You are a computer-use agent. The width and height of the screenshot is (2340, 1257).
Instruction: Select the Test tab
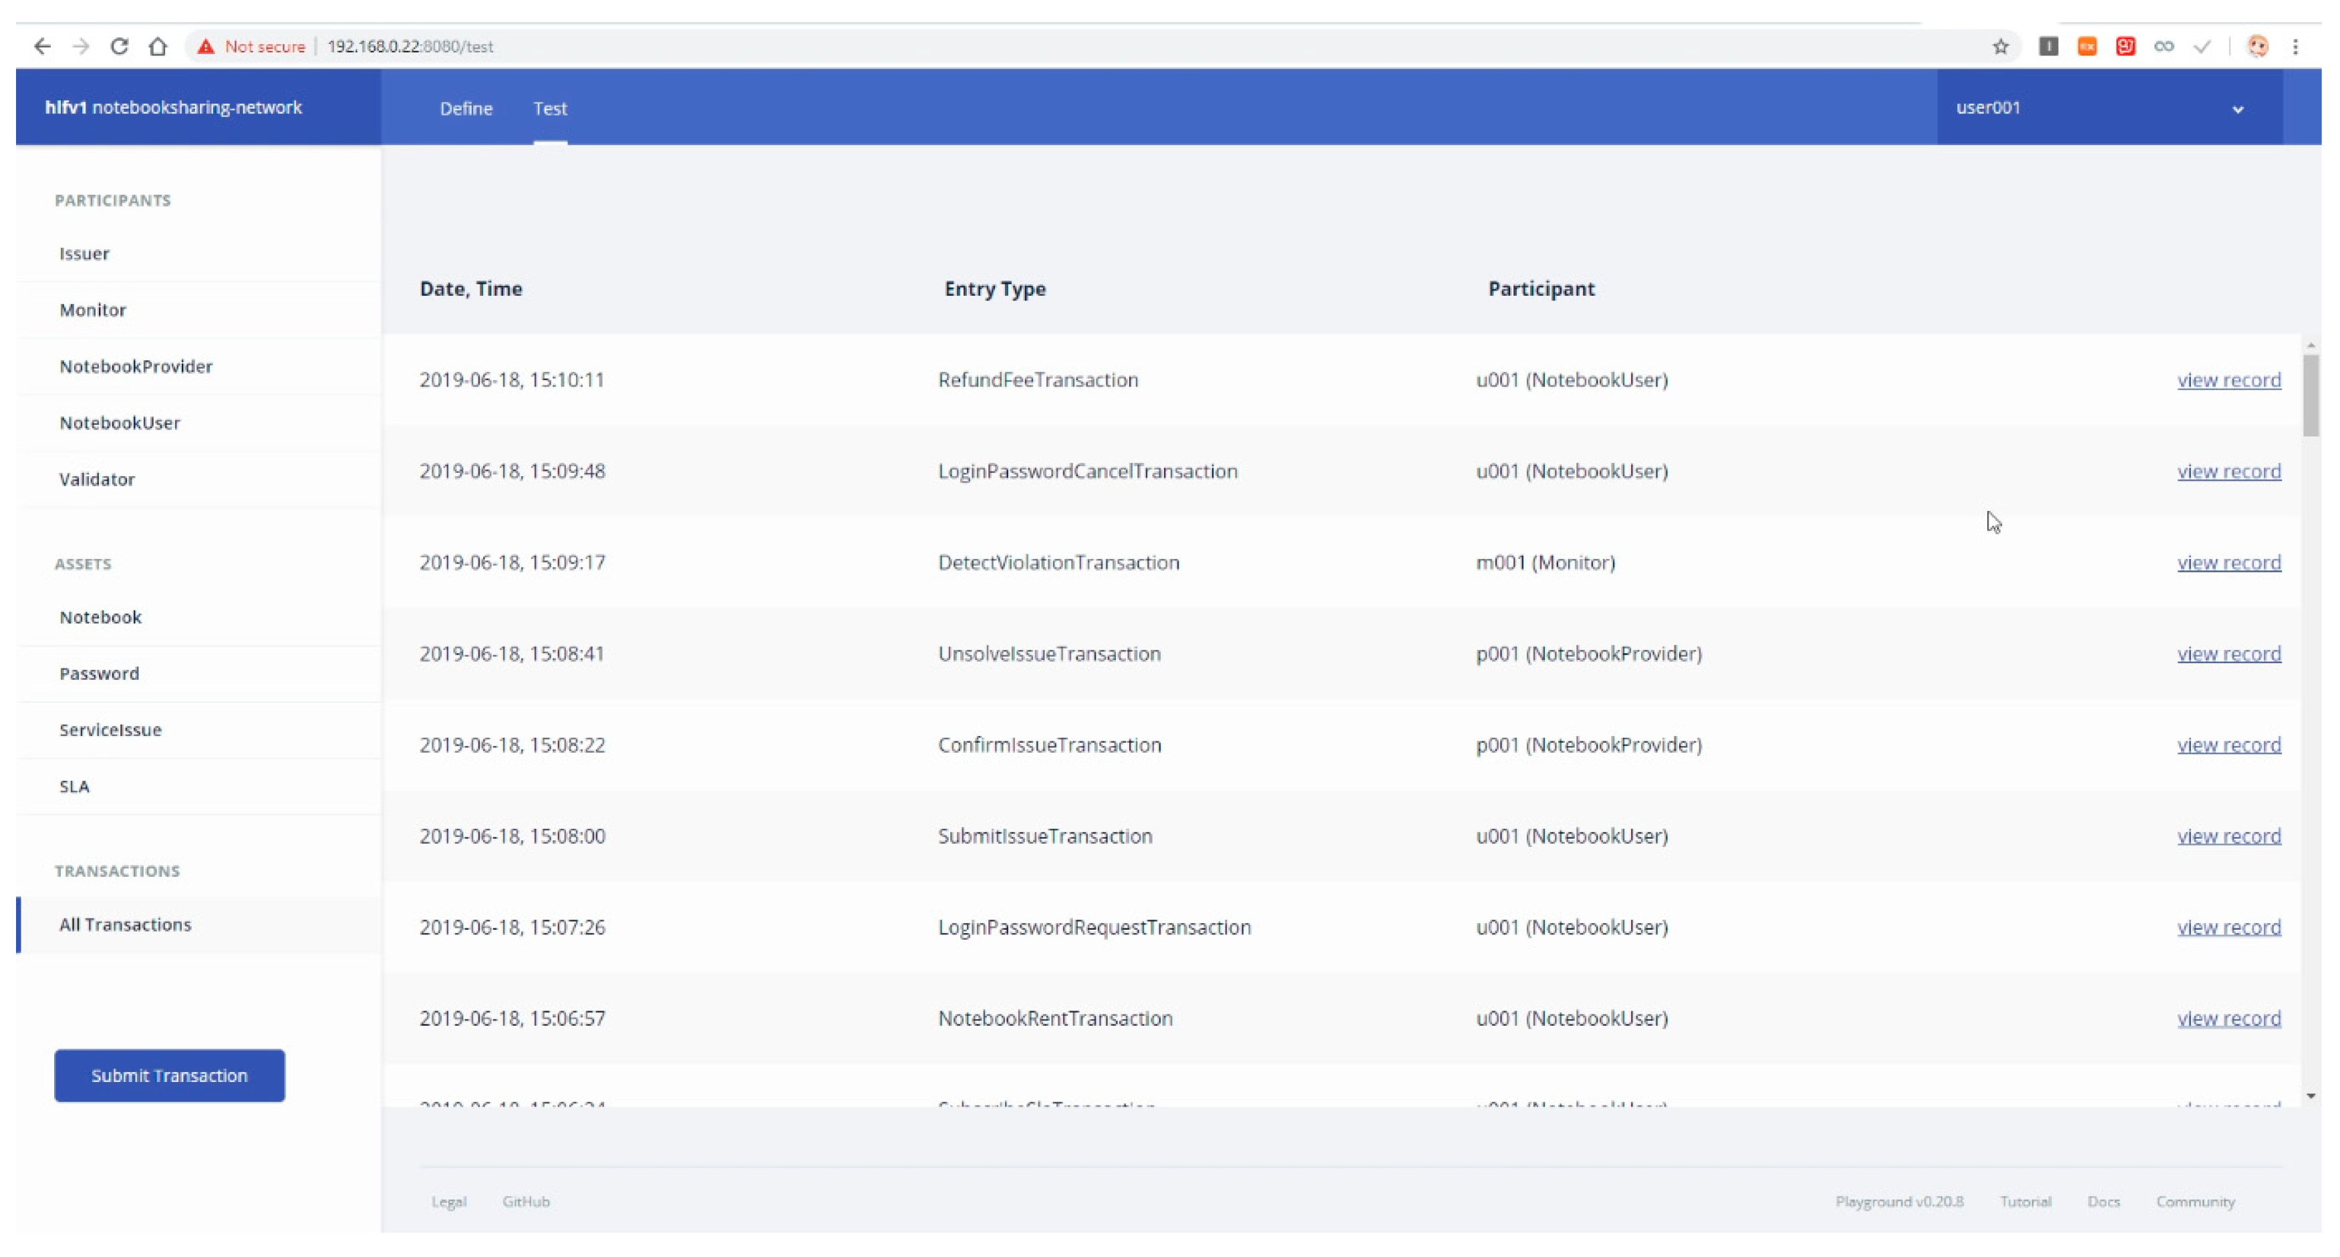pyautogui.click(x=549, y=109)
